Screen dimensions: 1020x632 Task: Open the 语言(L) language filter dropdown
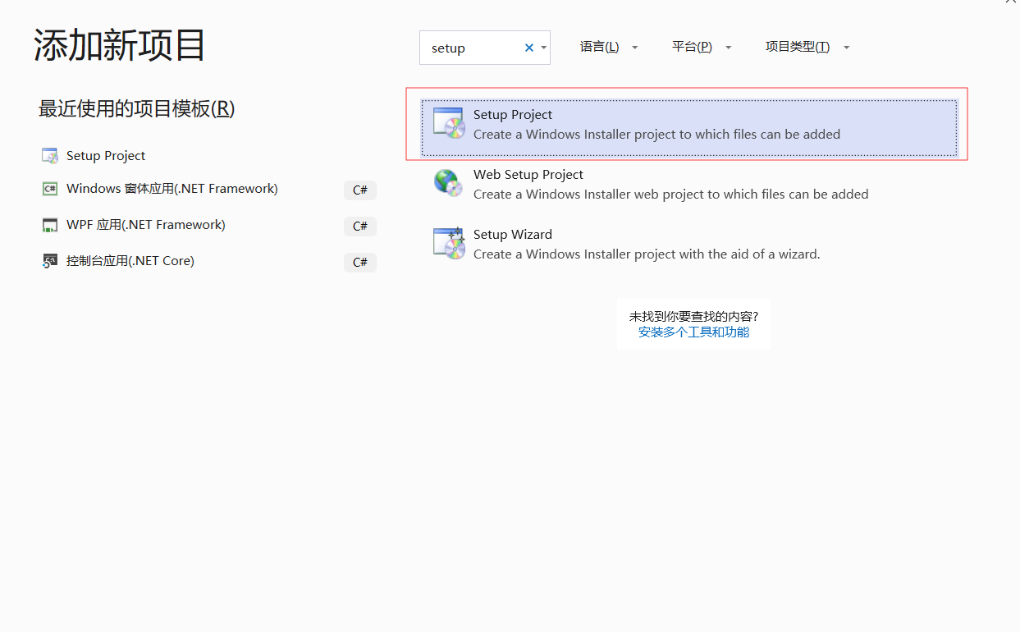pos(609,48)
